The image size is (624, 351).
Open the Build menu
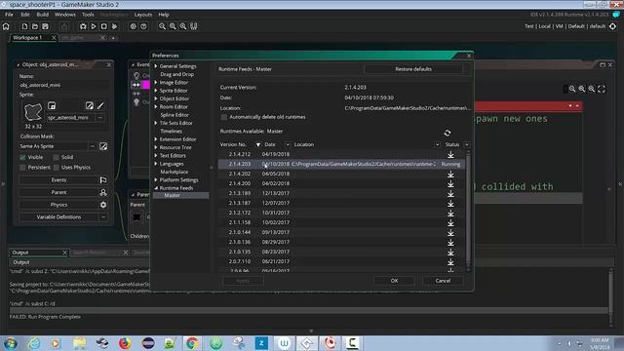pos(42,15)
